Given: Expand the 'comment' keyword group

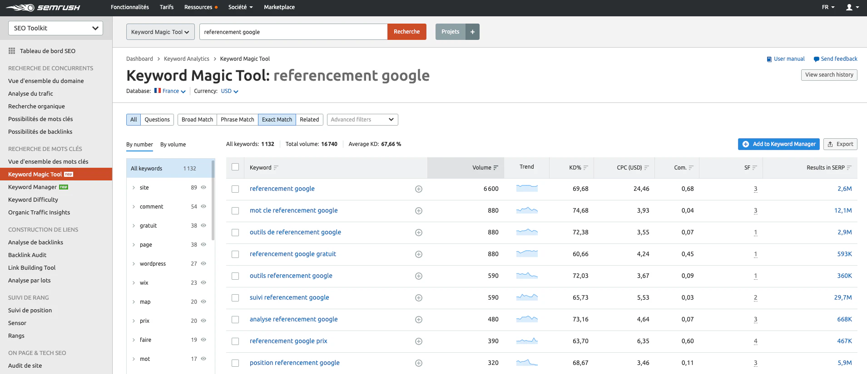Looking at the screenshot, I should (x=134, y=207).
